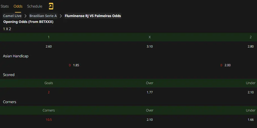Viewport: 257px width, 128px height.
Task: Open Camel Live breadcrumb link
Action: 12,16
